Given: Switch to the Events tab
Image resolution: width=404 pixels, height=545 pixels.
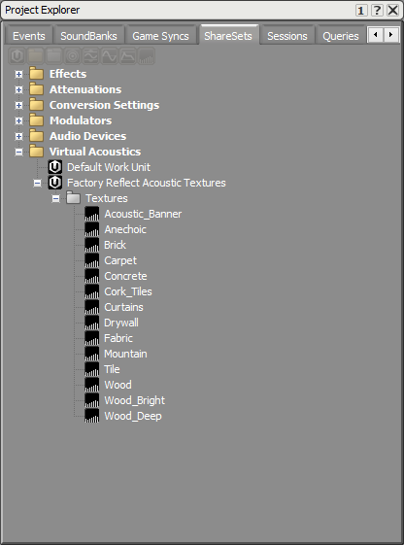Looking at the screenshot, I should tap(29, 36).
